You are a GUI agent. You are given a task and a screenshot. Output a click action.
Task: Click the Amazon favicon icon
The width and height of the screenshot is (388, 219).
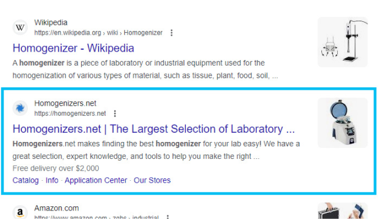(20, 212)
